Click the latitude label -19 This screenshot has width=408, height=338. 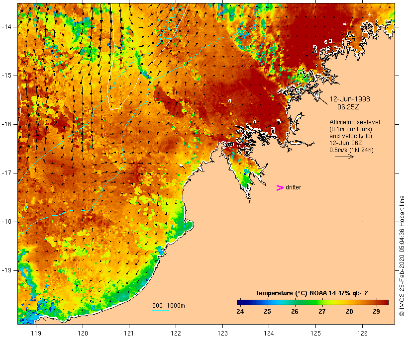[x=6, y=270]
